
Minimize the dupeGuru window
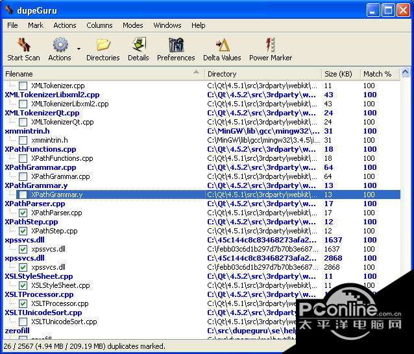pos(373,10)
